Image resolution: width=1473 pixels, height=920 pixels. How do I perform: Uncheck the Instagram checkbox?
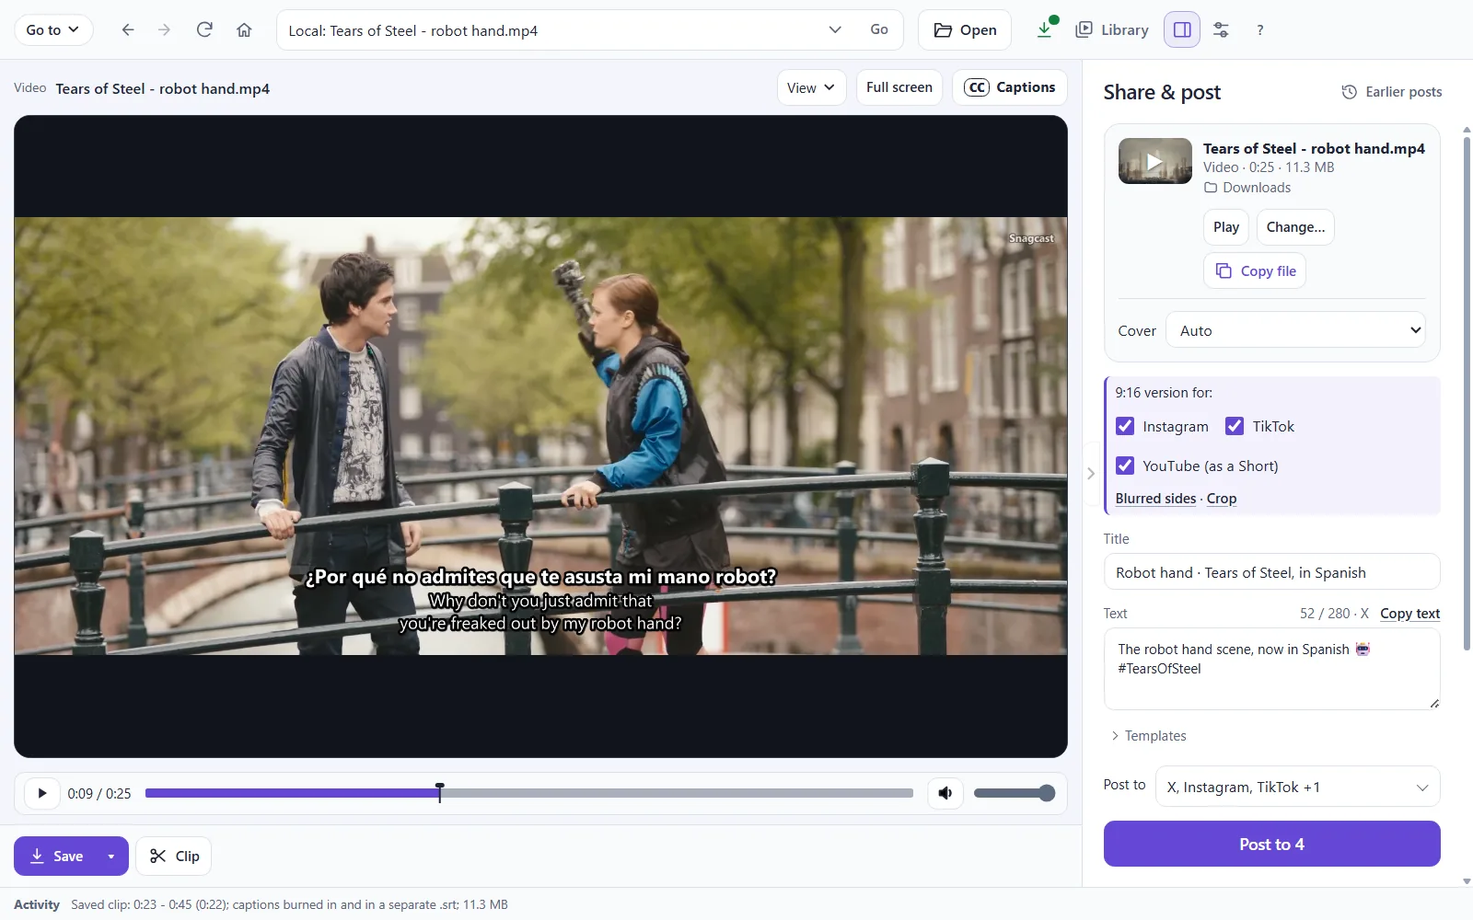pos(1125,426)
